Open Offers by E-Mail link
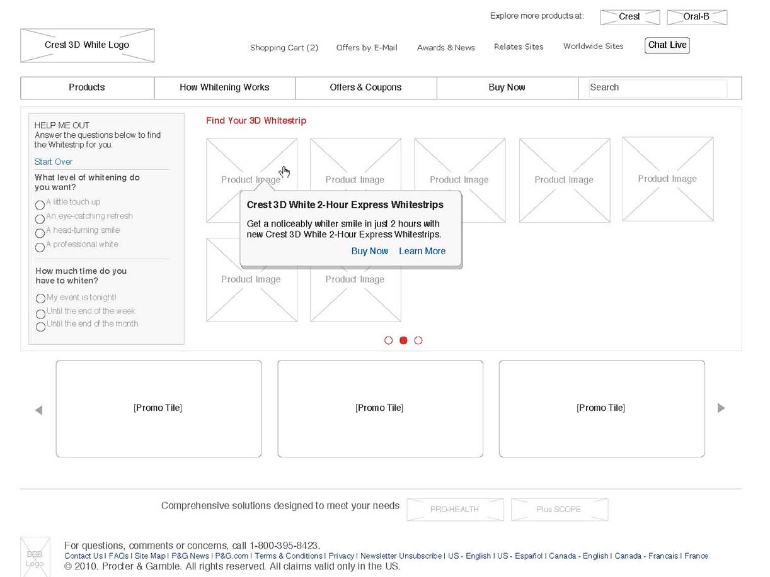The width and height of the screenshot is (770, 577). coord(367,48)
